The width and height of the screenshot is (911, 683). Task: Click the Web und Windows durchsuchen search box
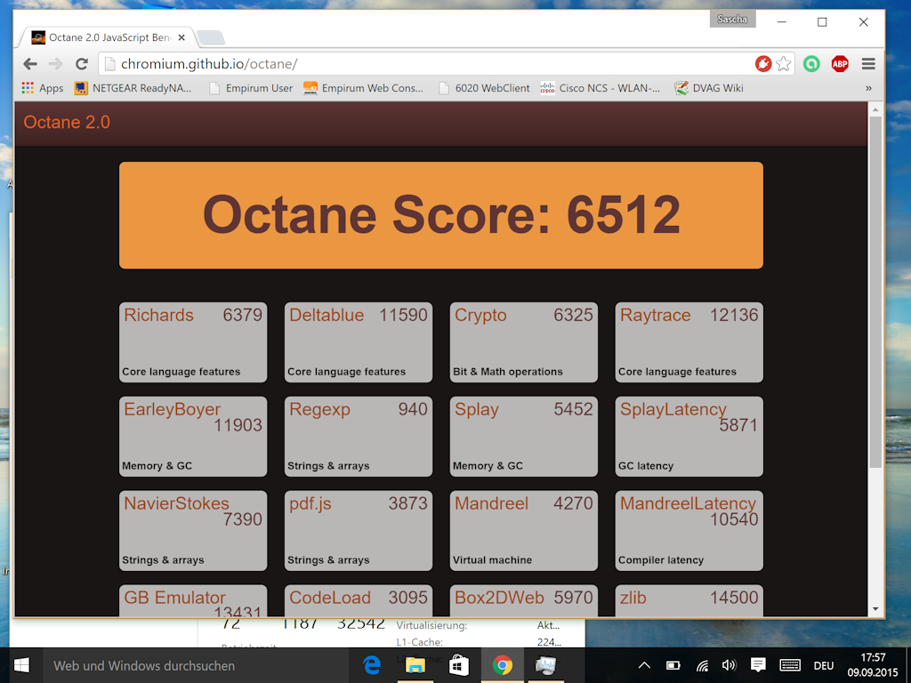coord(197,665)
